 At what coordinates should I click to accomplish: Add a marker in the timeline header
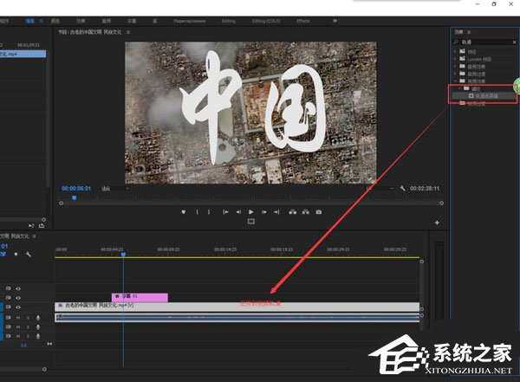coord(16,255)
